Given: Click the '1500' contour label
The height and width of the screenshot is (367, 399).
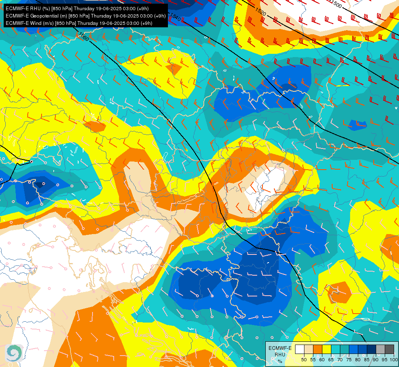Looking at the screenshot, I should [336, 4].
